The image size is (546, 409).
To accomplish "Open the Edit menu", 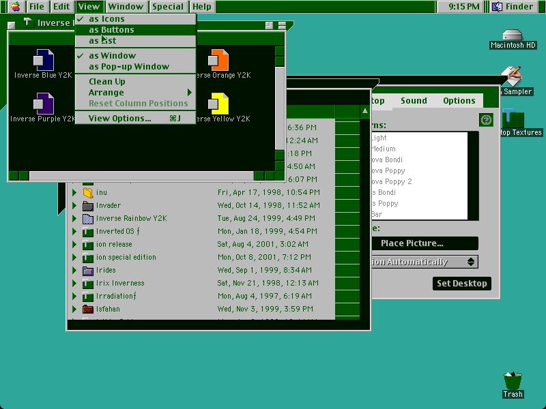I will [x=61, y=7].
